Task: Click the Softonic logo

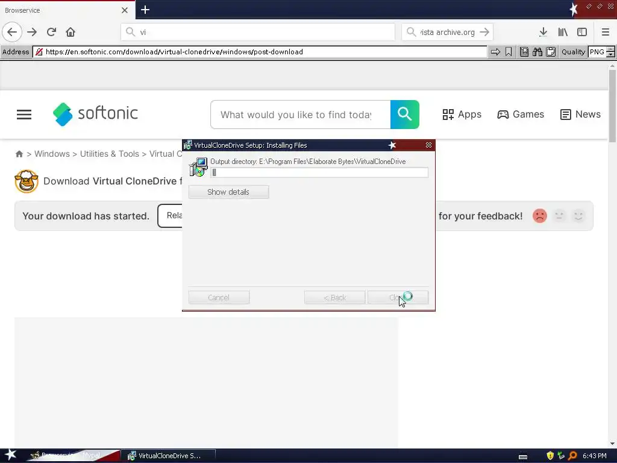Action: (x=95, y=114)
